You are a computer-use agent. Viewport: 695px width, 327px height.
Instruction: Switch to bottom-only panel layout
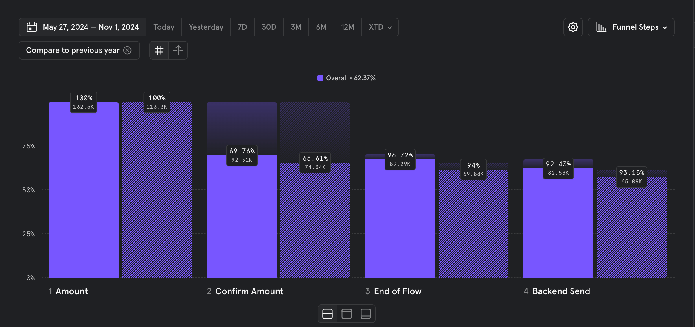pos(365,314)
